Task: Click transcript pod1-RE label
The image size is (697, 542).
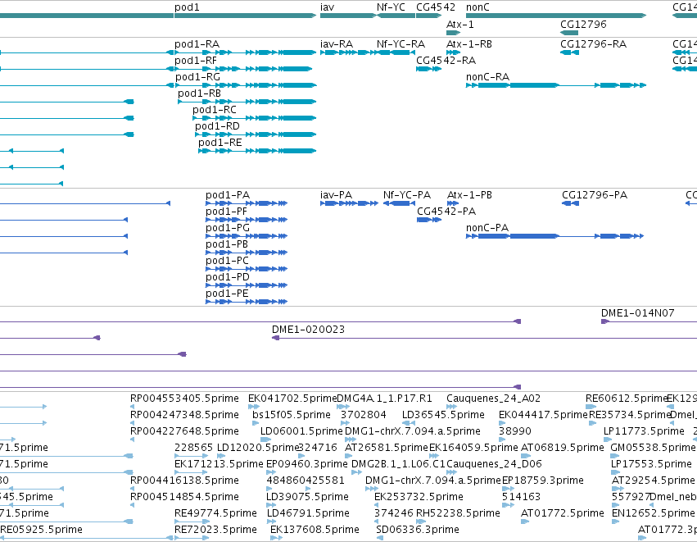Action: (220, 143)
